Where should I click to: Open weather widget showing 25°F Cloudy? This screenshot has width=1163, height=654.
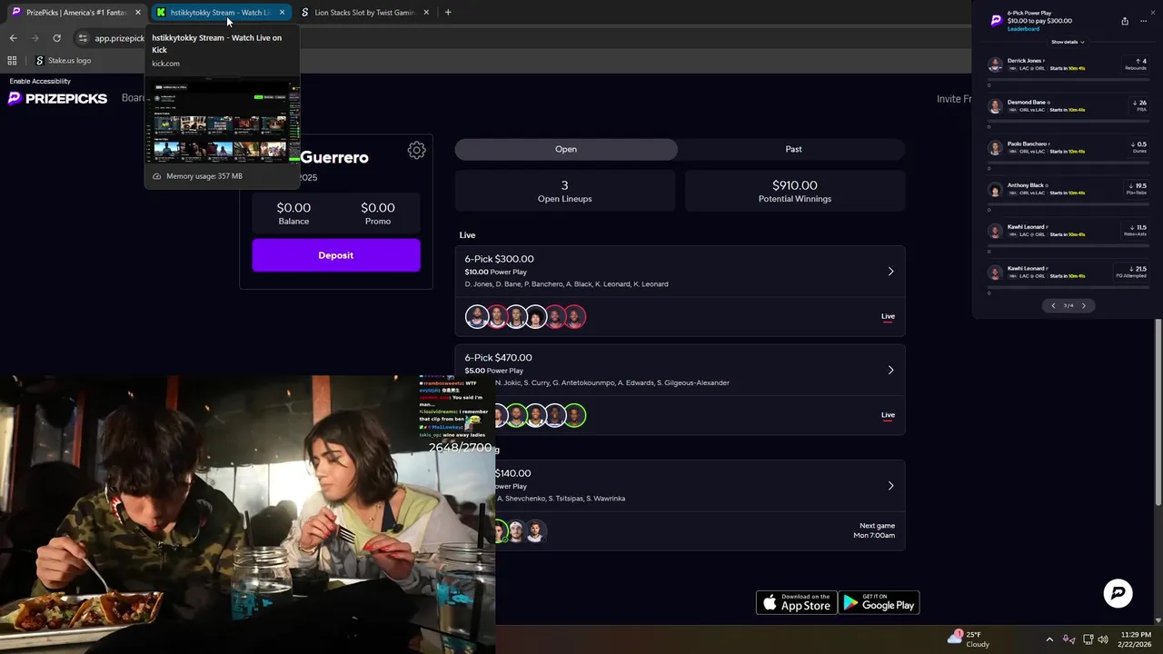coord(969,639)
